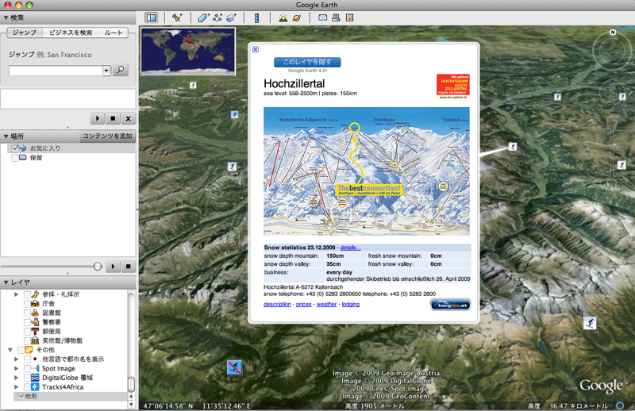The image size is (635, 411).
Task: Click the police station layer icon
Action: click(35, 322)
